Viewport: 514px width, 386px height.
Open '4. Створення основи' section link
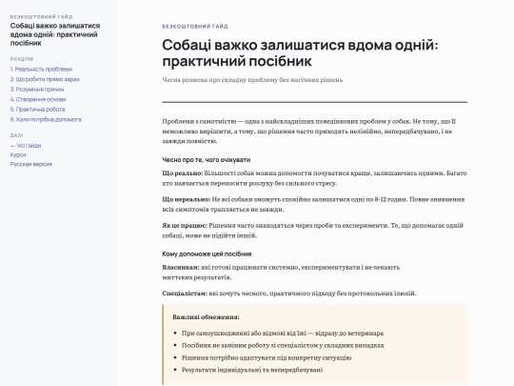tap(38, 99)
